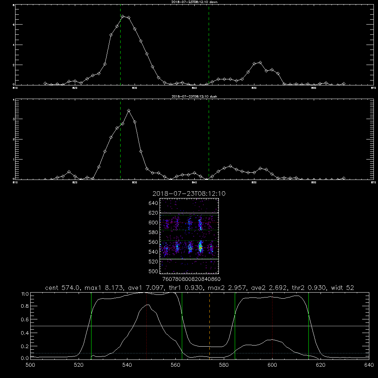Click the '760780800820840860' x-axis labels under image

pos(192,279)
